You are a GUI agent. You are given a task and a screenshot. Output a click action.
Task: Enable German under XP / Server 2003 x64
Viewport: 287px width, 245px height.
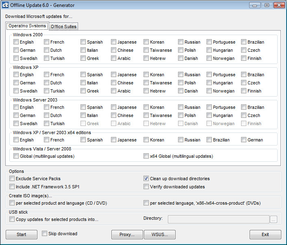(244, 140)
